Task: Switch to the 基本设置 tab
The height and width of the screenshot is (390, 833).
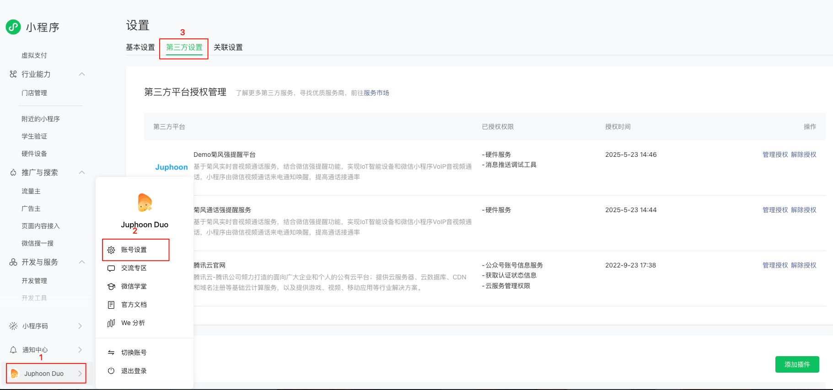Action: click(x=140, y=47)
